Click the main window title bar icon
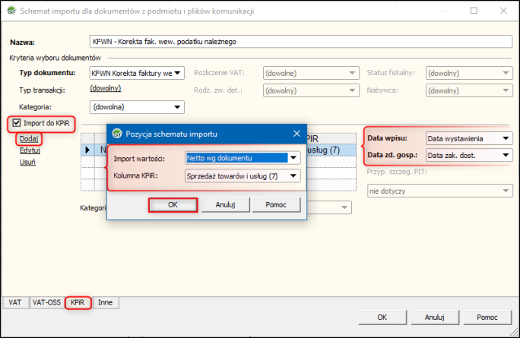 pyautogui.click(x=11, y=11)
